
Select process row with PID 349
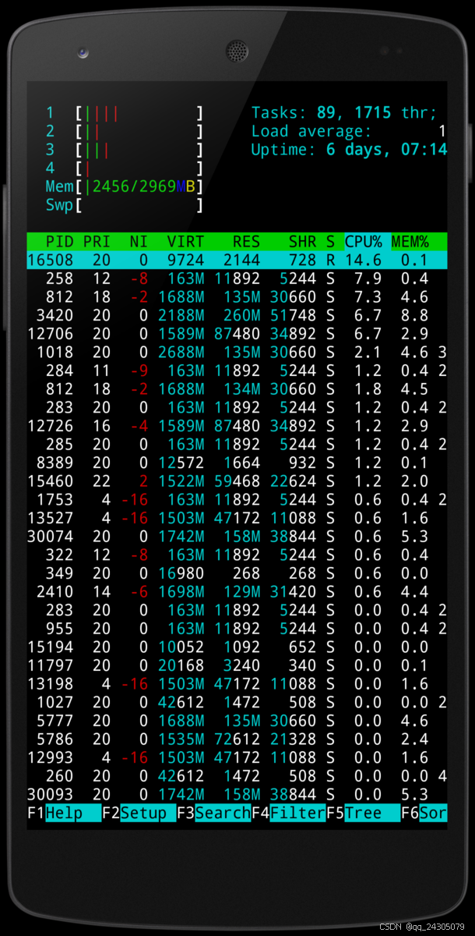pos(237,573)
